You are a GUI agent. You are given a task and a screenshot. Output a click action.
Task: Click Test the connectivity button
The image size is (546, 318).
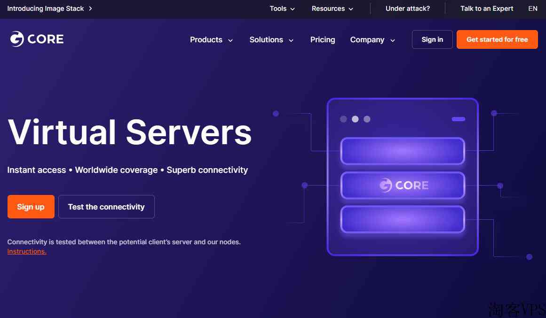(x=106, y=207)
